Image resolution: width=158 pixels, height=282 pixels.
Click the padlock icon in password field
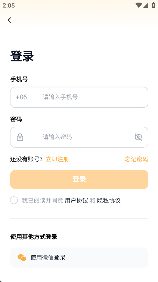(20, 137)
